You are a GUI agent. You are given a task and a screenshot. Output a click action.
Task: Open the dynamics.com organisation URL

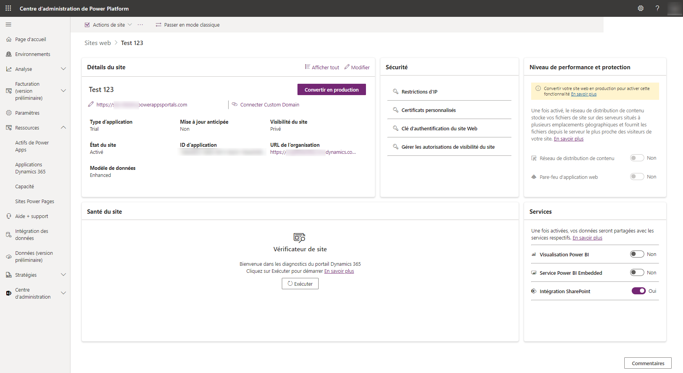tap(313, 152)
